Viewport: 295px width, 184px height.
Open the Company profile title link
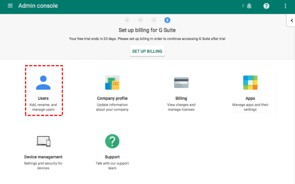[112, 98]
